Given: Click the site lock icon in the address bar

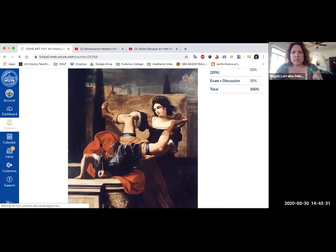Looking at the screenshot, I should (x=36, y=57).
